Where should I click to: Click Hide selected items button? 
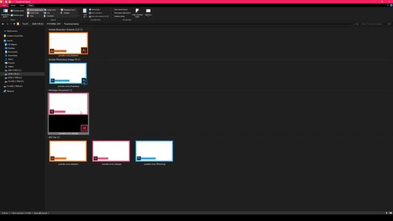pyautogui.click(x=137, y=13)
